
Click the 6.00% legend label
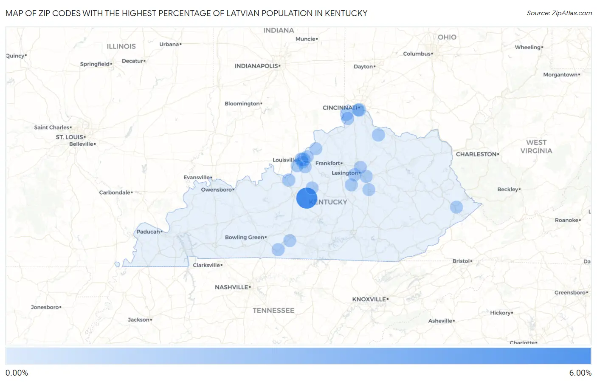point(580,373)
